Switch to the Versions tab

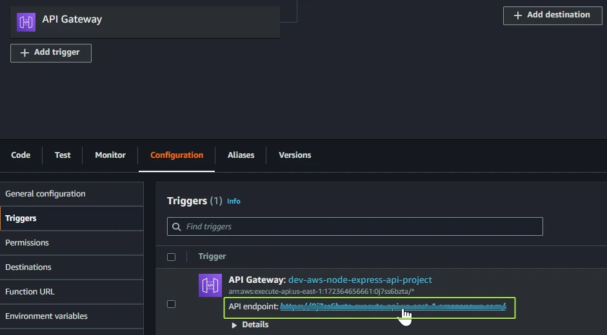(x=295, y=155)
